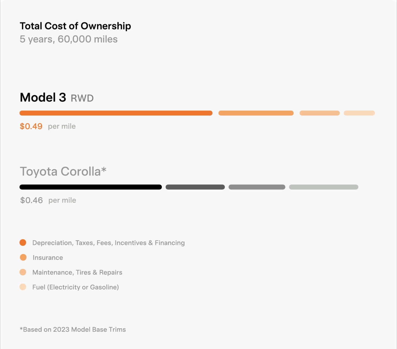This screenshot has width=397, height=349.
Task: Click the Toyota Corolla lightest gray bar segment
Action: point(323,187)
